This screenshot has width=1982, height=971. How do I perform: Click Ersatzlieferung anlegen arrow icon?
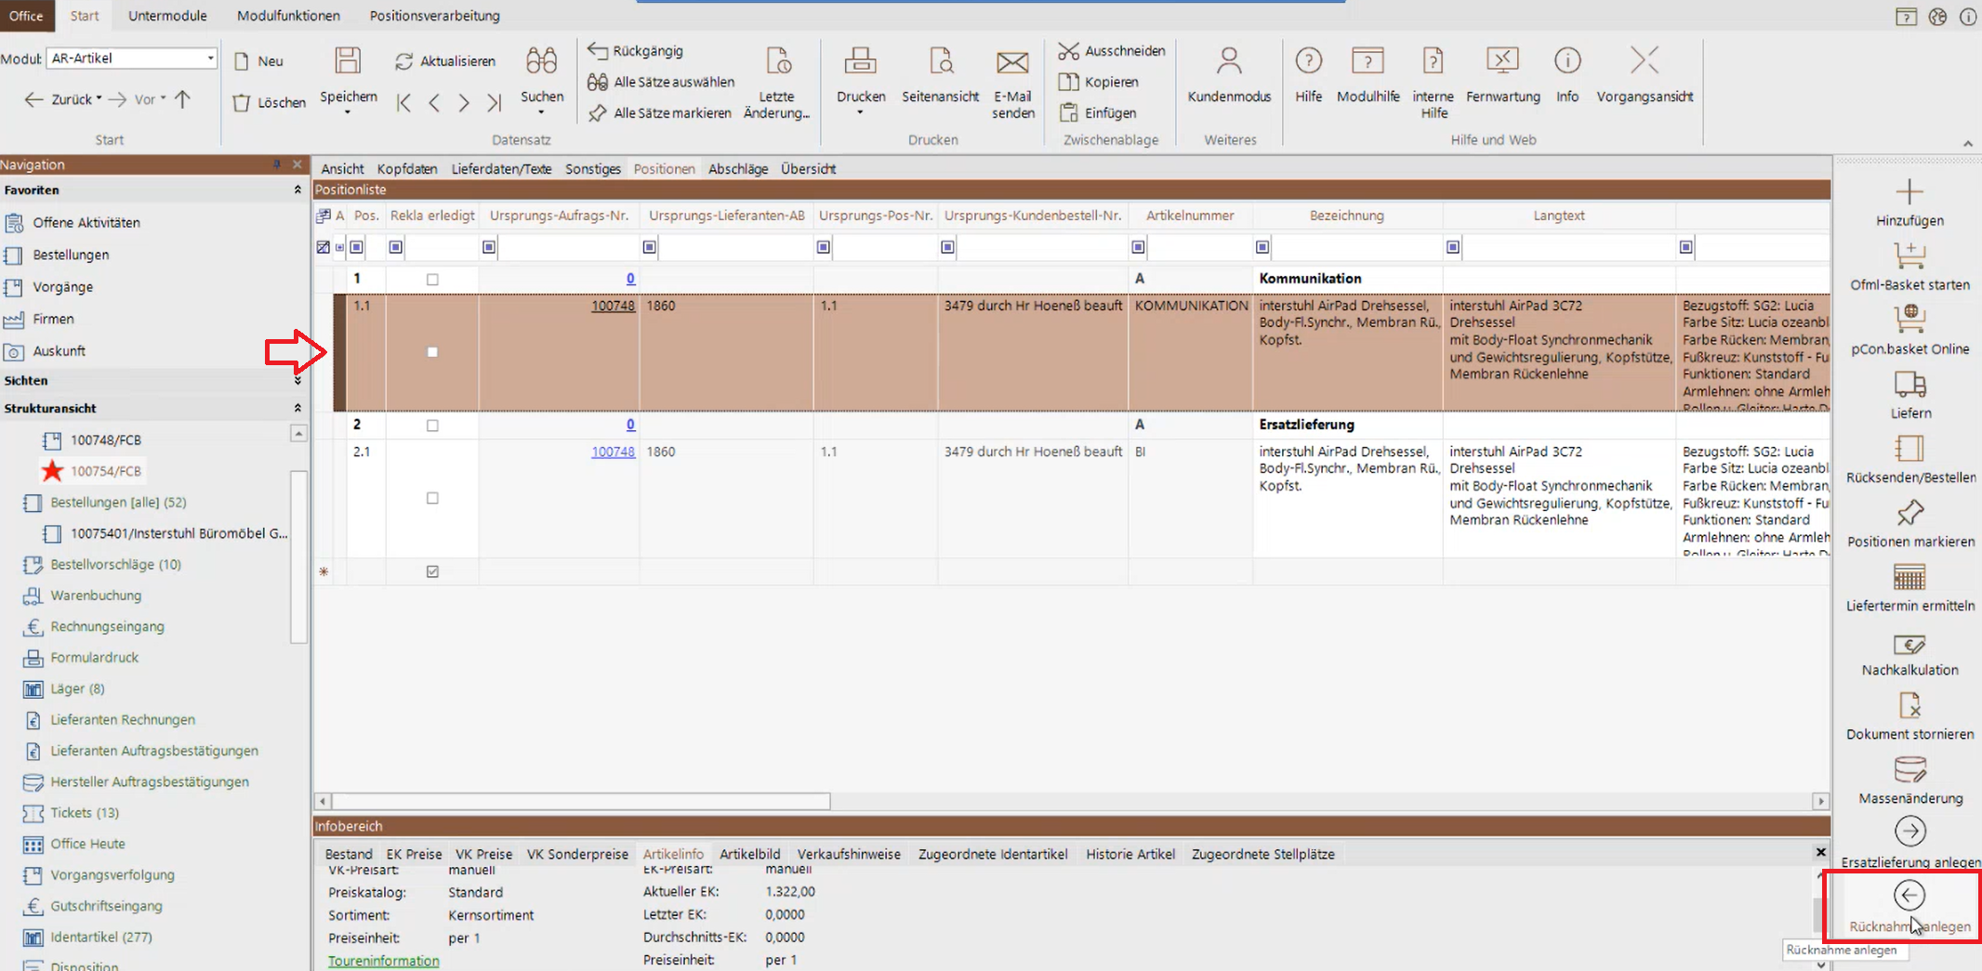point(1909,832)
